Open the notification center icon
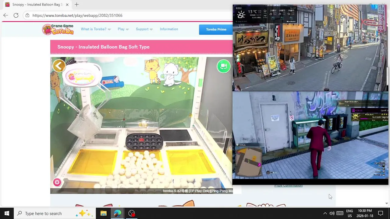This screenshot has height=219, width=390. click(x=381, y=213)
